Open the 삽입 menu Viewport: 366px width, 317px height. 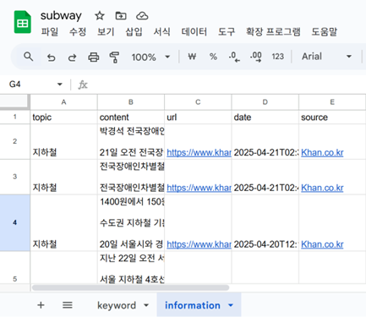pyautogui.click(x=134, y=31)
